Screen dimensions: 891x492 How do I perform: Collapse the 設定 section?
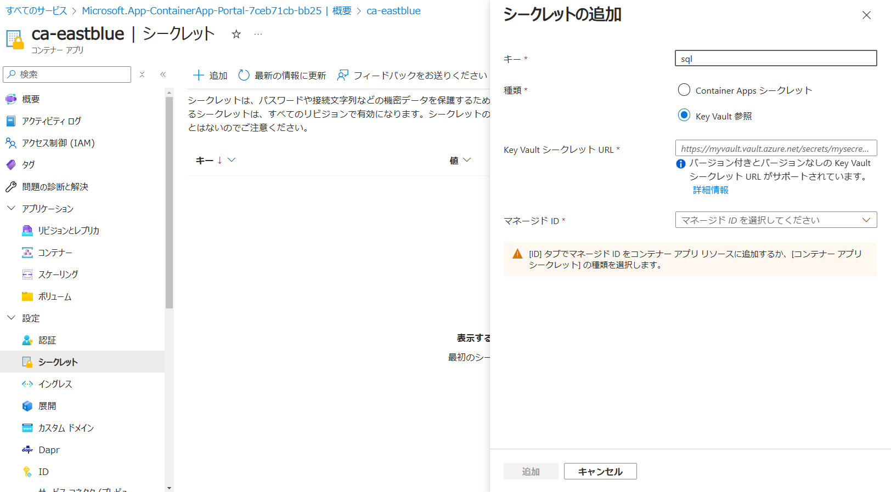(x=11, y=318)
